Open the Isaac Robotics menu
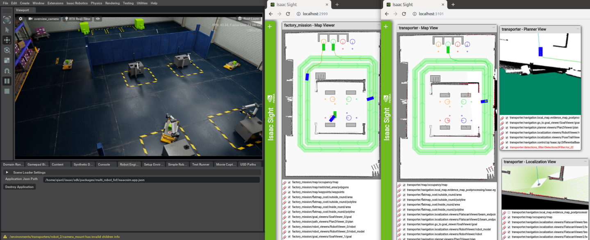This screenshot has width=590, height=240. coord(77,3)
